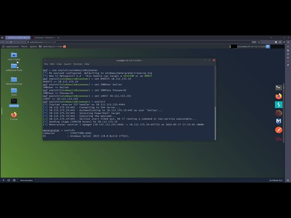Image resolution: width=291 pixels, height=218 pixels.
Task: Switch to the CrackStation browser tab
Action: [43, 38]
